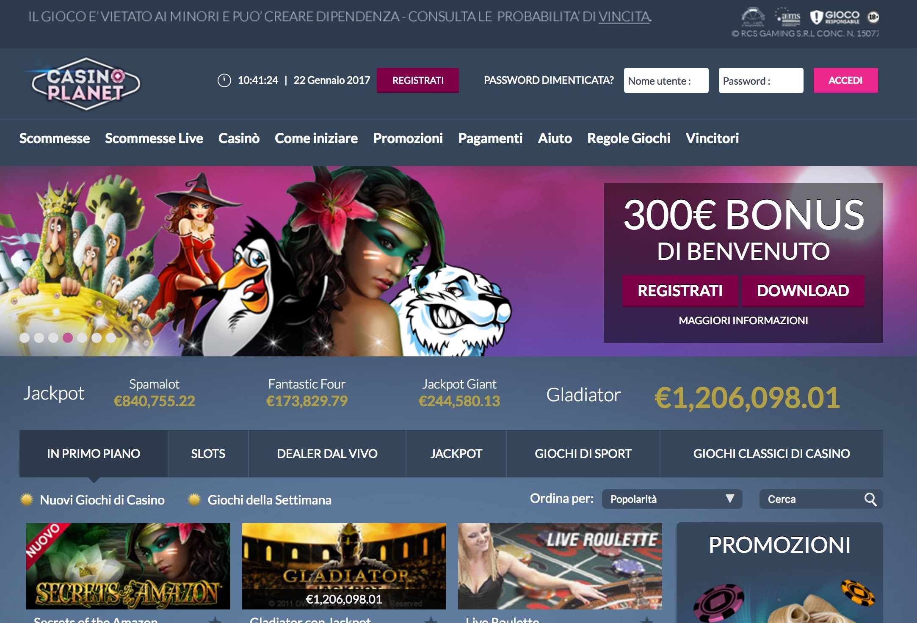Screen dimensions: 917x623
Task: Click the Nome utente input field
Action: (x=666, y=80)
